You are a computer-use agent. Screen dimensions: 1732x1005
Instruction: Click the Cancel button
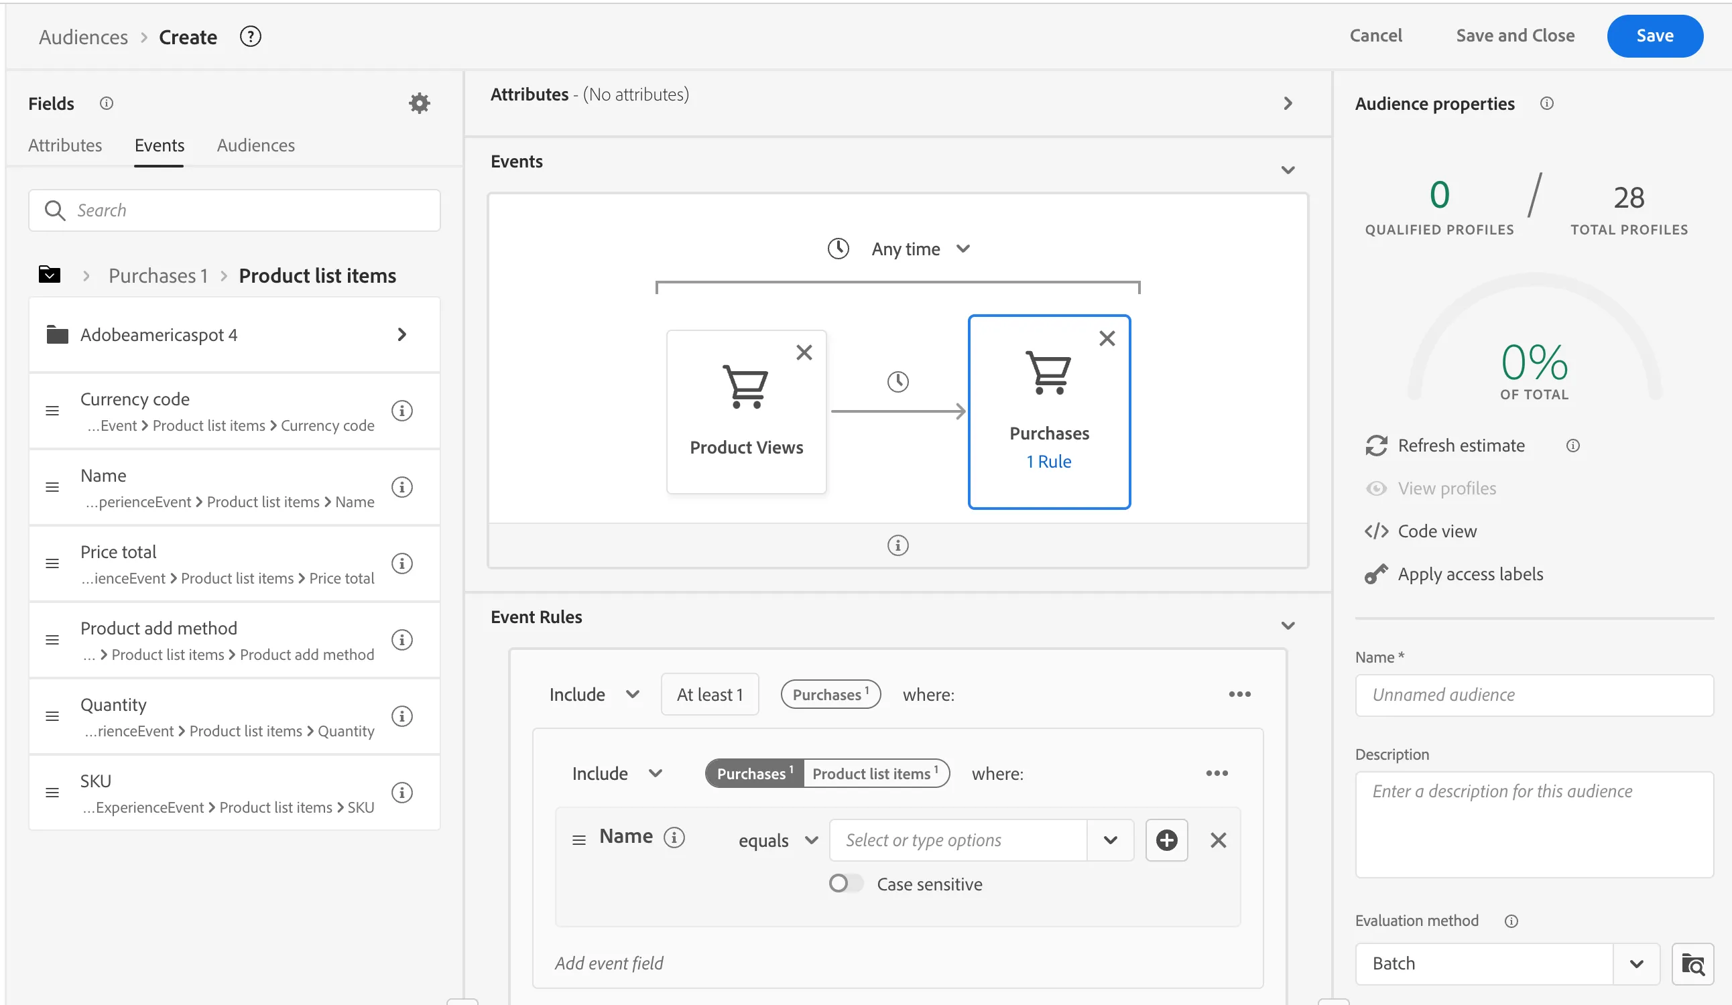(x=1376, y=36)
